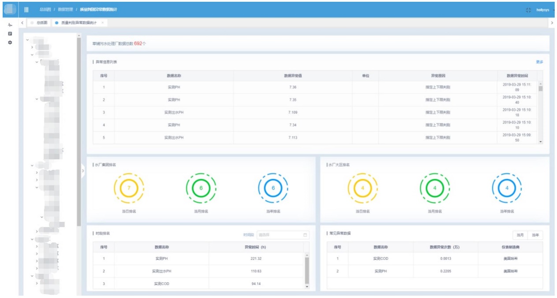Click the app logo in top-left corner
The image size is (557, 298).
10,10
